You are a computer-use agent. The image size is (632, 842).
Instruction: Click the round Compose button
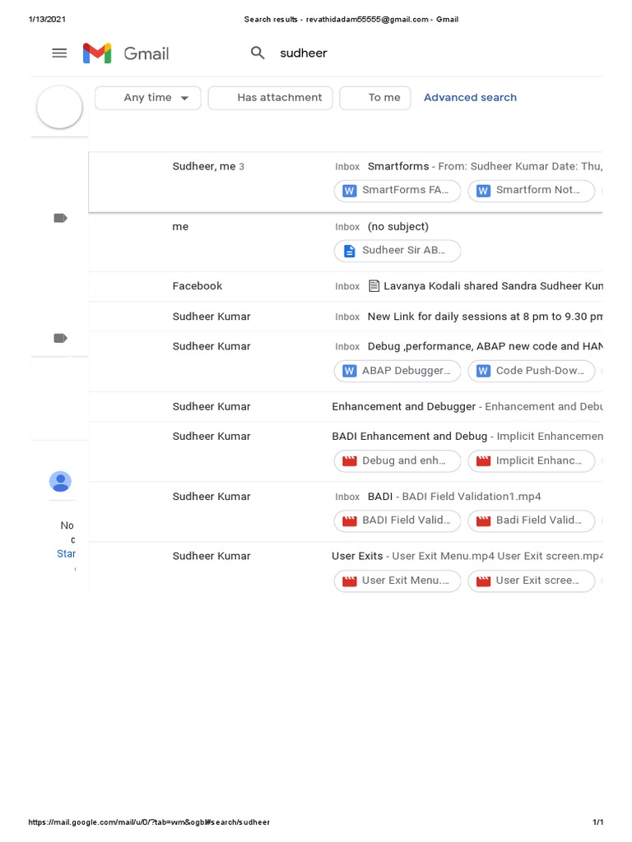point(59,107)
